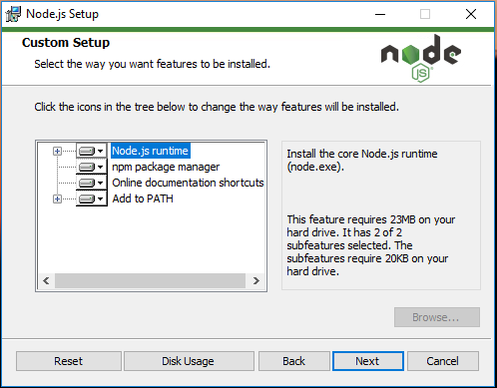Screen dimensions: 497x388
Task: Select the npm package manager feature
Action: 166,167
